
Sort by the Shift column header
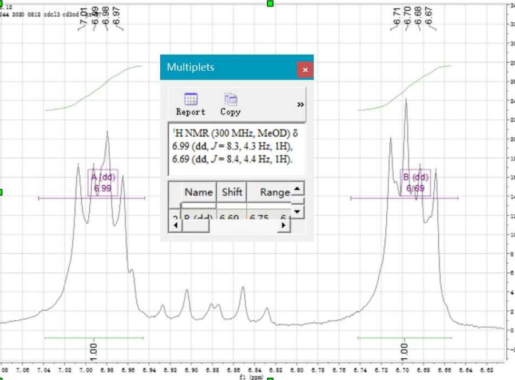pyautogui.click(x=232, y=192)
